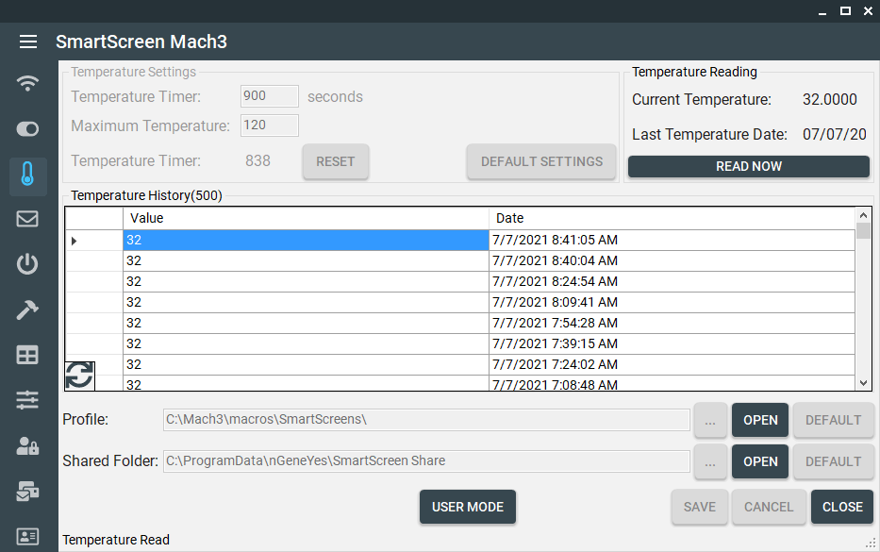The width and height of the screenshot is (880, 552).
Task: Open the Wi-Fi connection sidebar icon
Action: click(28, 83)
